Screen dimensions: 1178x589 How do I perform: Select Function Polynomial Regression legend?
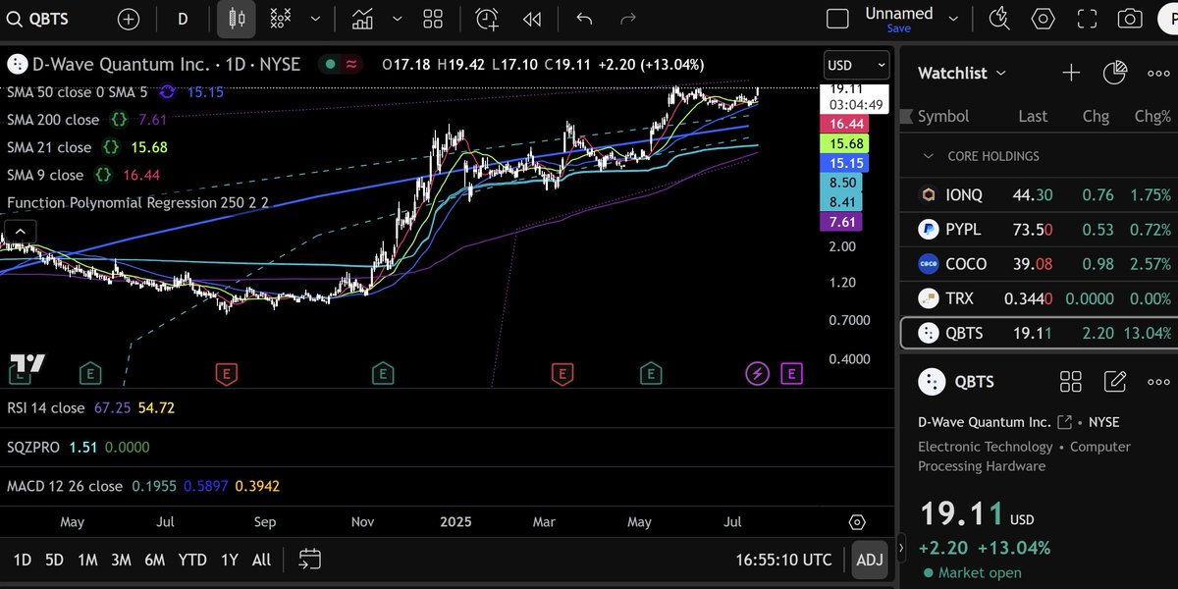click(137, 202)
